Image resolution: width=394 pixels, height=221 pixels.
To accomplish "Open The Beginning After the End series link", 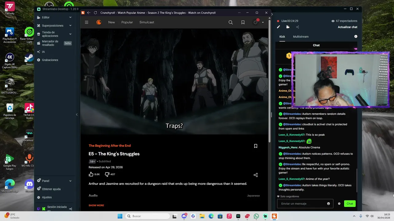I will pos(110,146).
